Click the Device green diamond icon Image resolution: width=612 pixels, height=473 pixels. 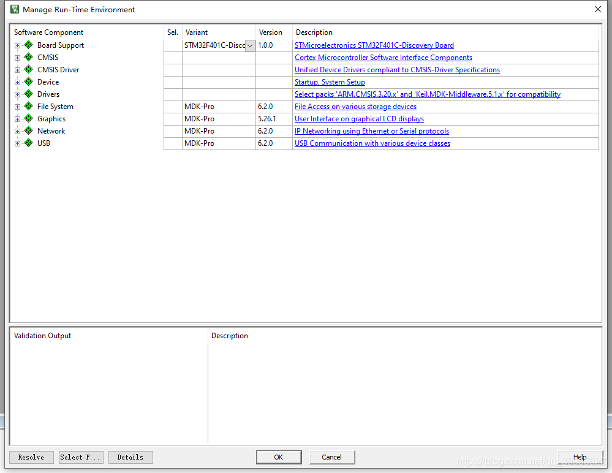(29, 82)
